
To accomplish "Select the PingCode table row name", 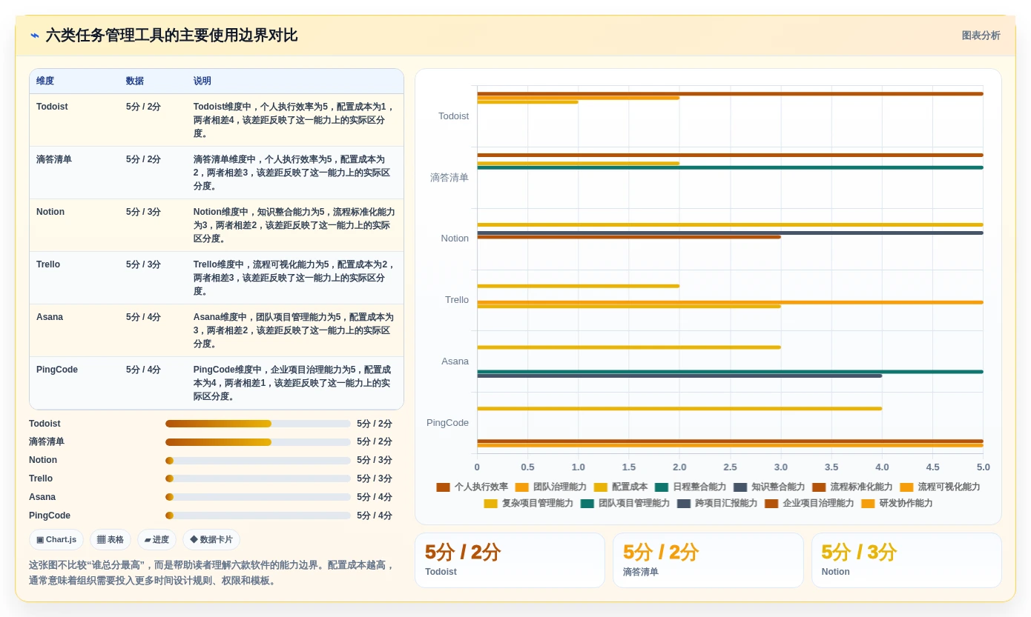I will coord(57,370).
